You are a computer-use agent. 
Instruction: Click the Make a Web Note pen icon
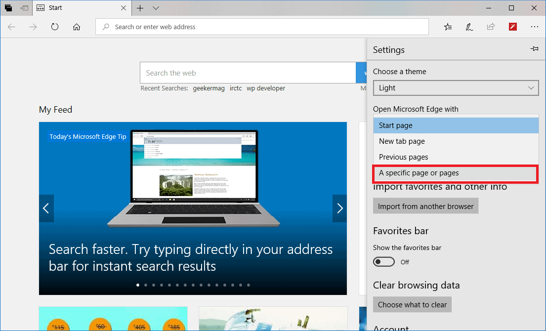469,27
